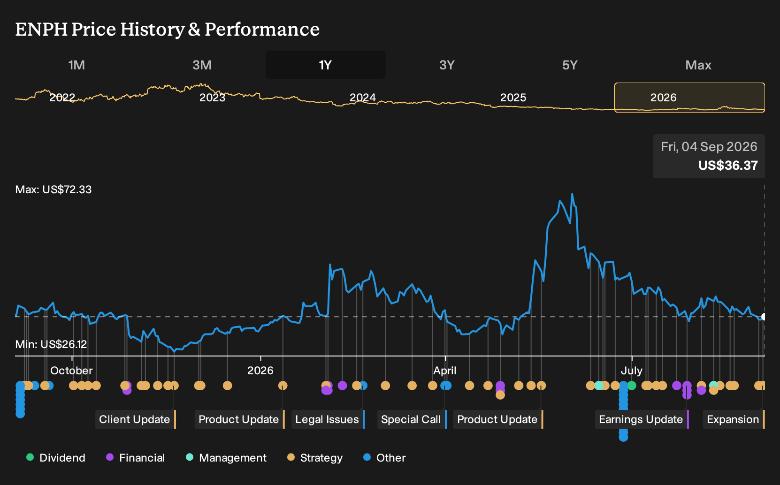Click the July axis label
780x485 pixels.
point(632,371)
